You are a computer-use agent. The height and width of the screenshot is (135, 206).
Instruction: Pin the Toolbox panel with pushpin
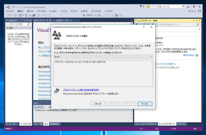click(27, 21)
